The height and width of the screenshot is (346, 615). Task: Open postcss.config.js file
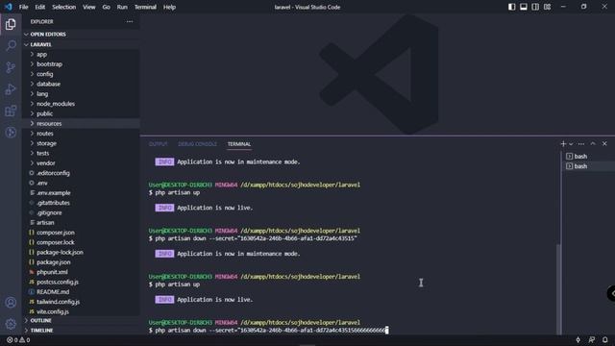[81, 282]
